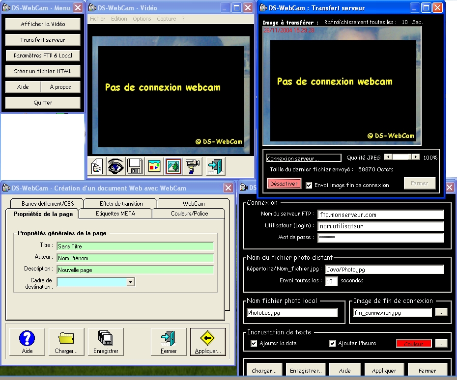
Task: Click the stacked floppies Enregistrer button
Action: pyautogui.click(x=106, y=342)
